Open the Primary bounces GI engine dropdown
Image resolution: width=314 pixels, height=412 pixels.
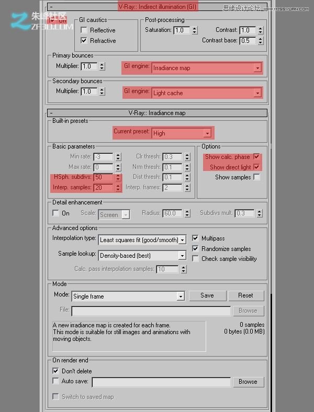point(207,68)
